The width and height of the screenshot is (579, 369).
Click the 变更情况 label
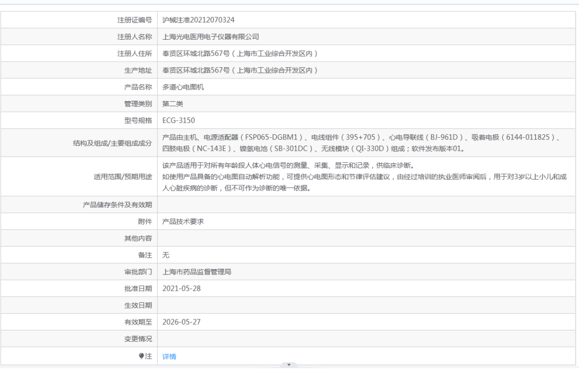[138, 339]
